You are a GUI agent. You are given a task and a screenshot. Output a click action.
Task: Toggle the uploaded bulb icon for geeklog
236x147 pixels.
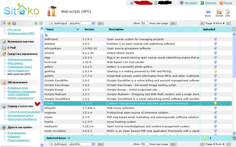(216, 71)
